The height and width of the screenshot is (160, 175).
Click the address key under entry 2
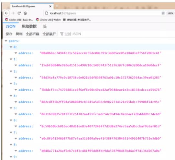[26, 77]
